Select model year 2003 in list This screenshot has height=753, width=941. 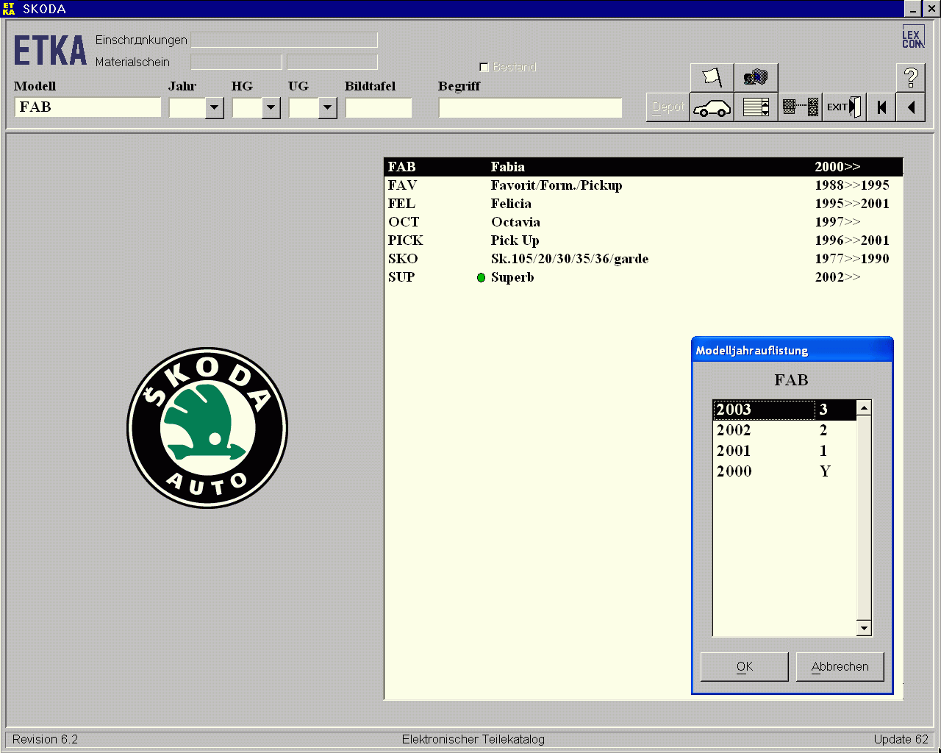785,410
